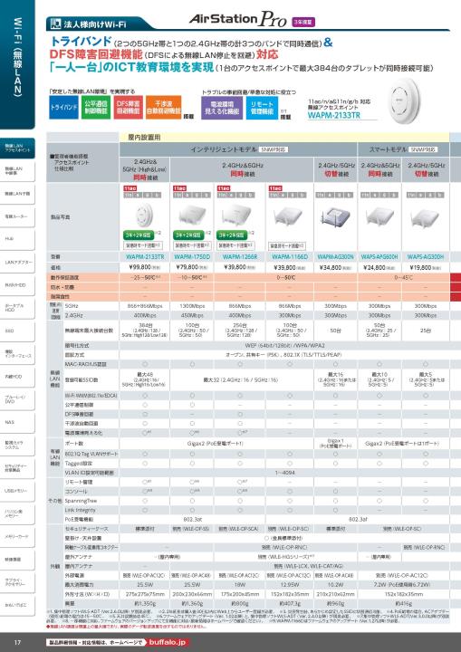461x652 pixels.
Task: Click the 450Mbps 2.4GHz speed cell
Action: click(192, 315)
